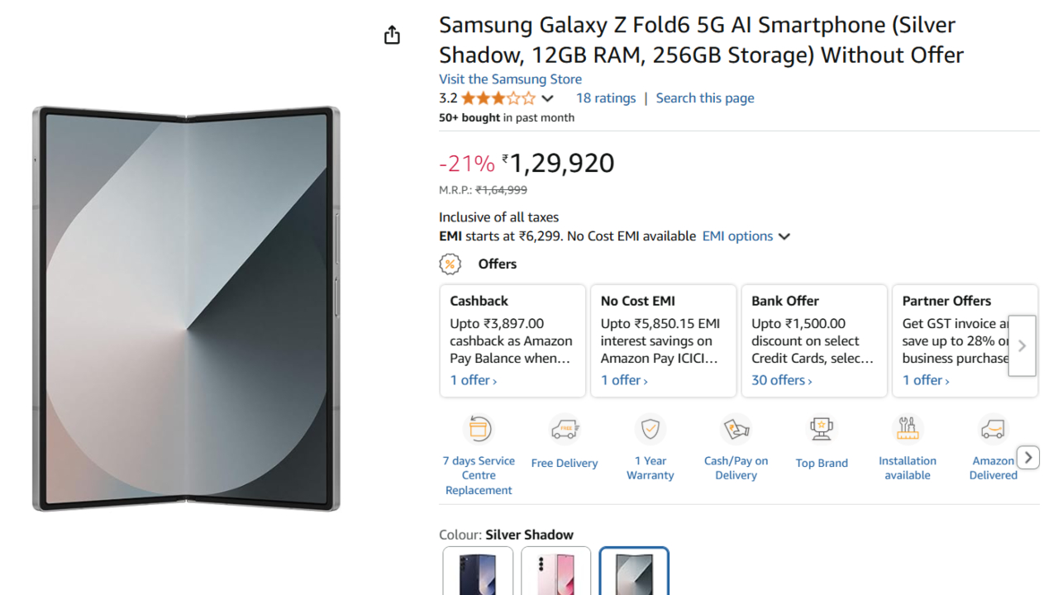
Task: Click the Installation available tools icon
Action: [x=908, y=430]
